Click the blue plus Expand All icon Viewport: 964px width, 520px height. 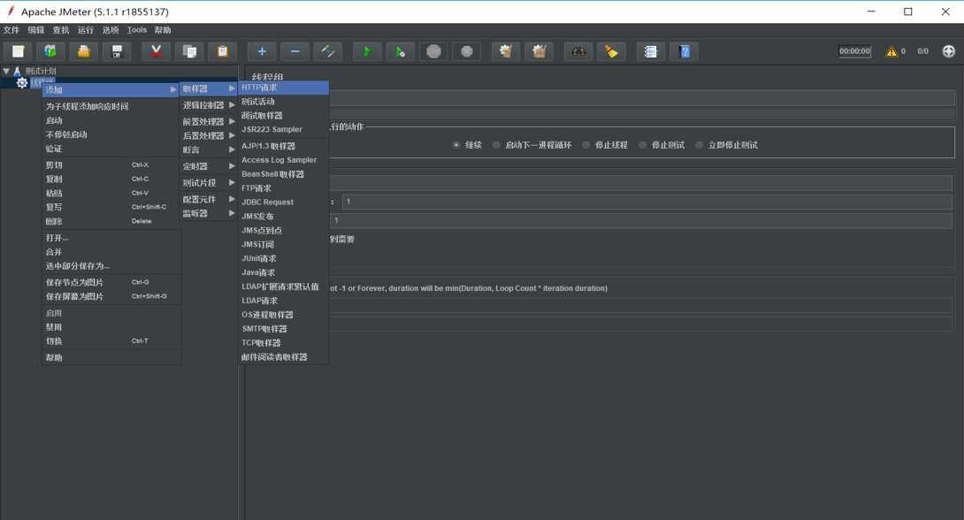point(262,51)
